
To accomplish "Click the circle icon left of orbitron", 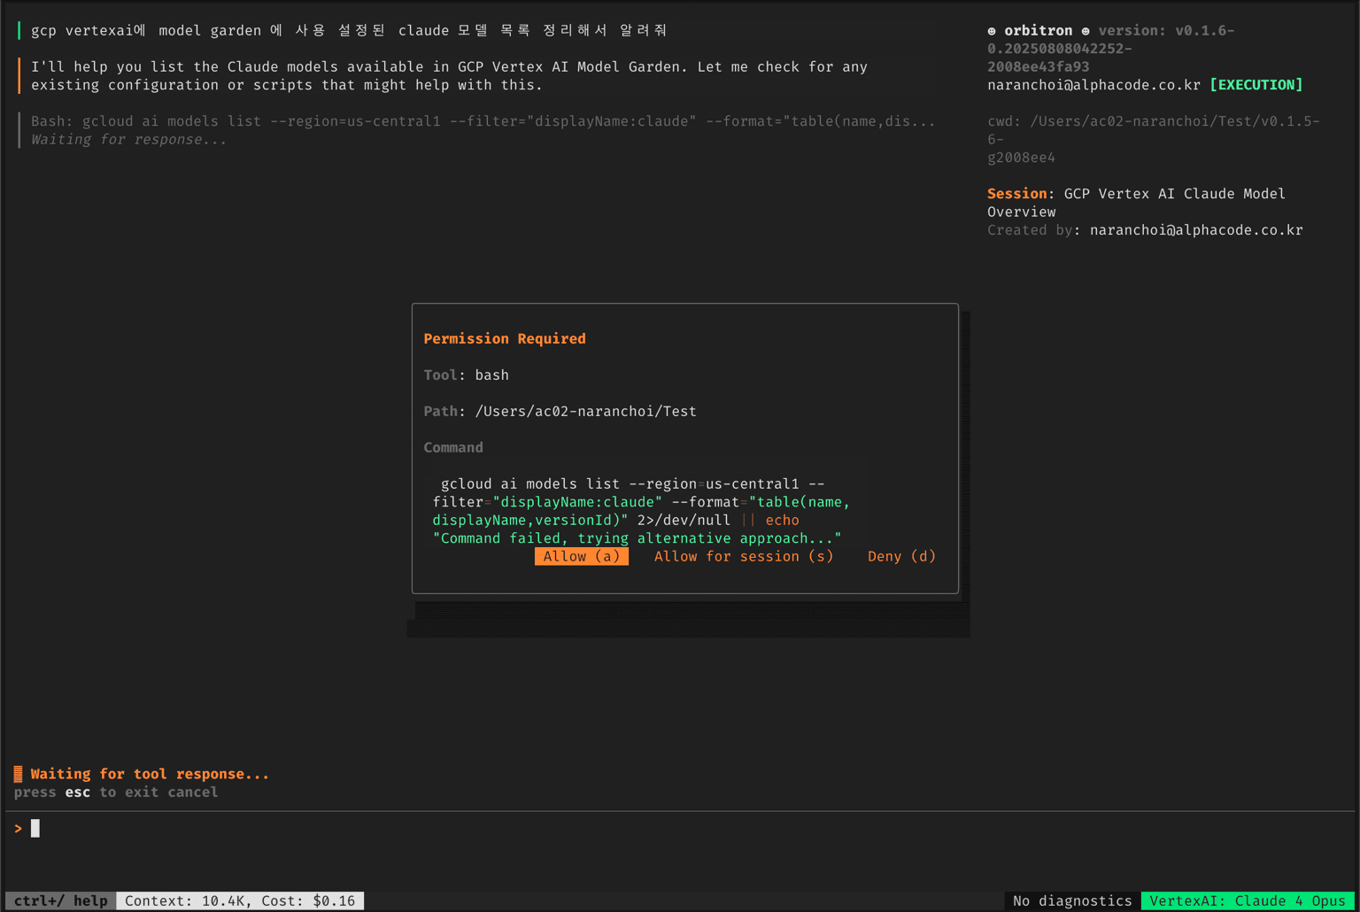I will pyautogui.click(x=992, y=31).
